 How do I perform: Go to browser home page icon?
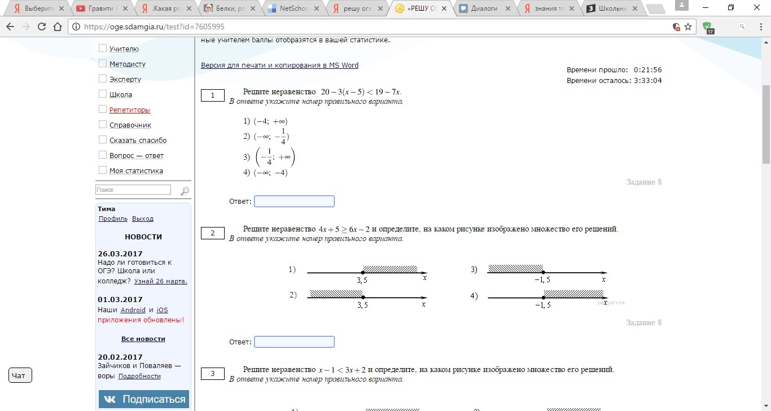coord(57,27)
